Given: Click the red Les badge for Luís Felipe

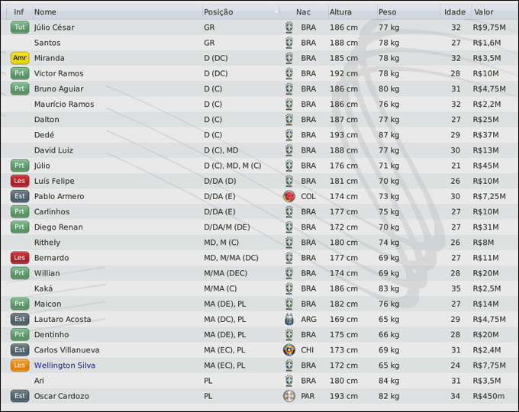Looking at the screenshot, I should (x=20, y=181).
